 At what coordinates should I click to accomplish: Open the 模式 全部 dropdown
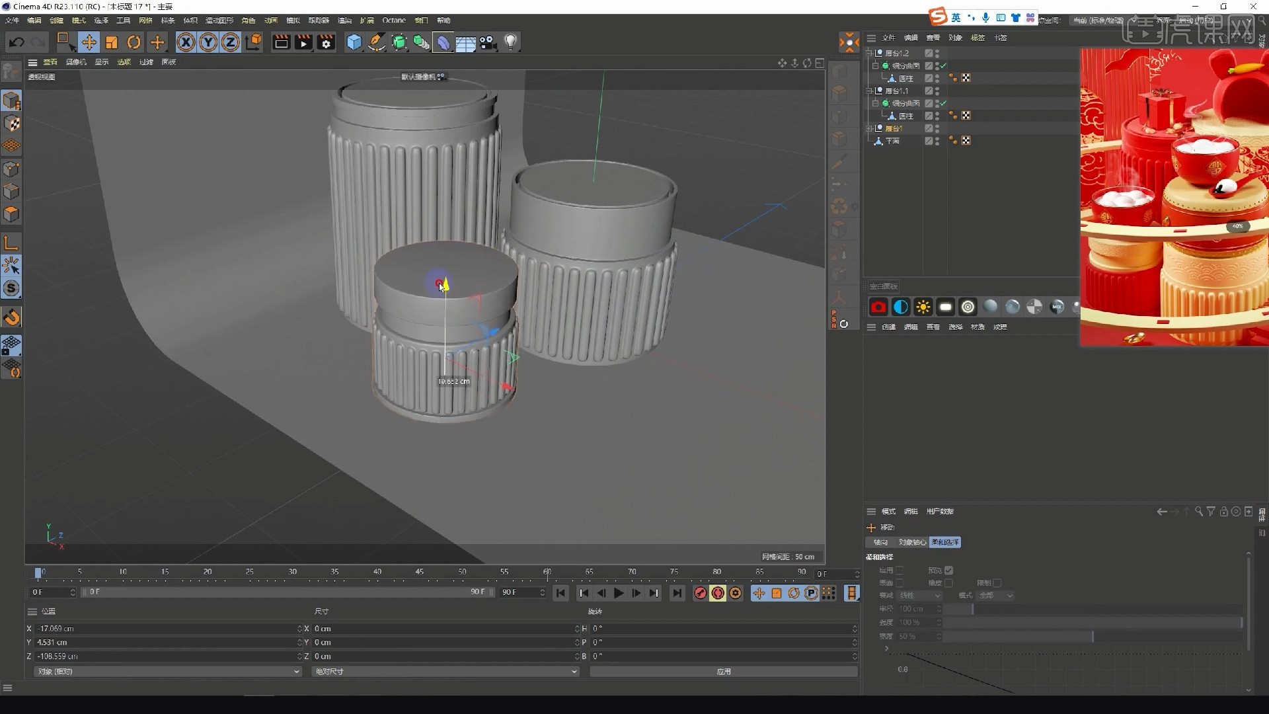[995, 596]
